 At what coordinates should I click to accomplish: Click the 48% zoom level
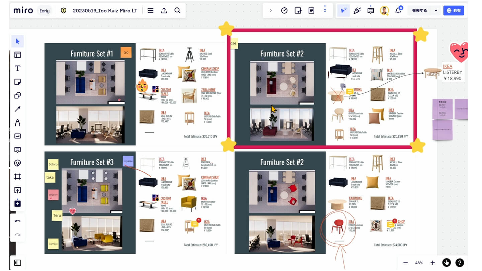click(419, 263)
